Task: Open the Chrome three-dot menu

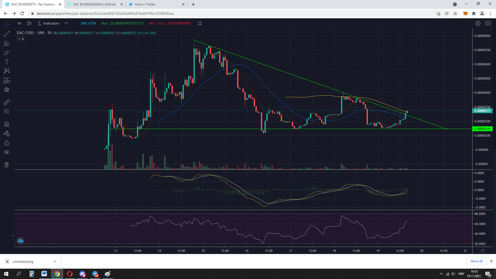Action: click(x=490, y=13)
